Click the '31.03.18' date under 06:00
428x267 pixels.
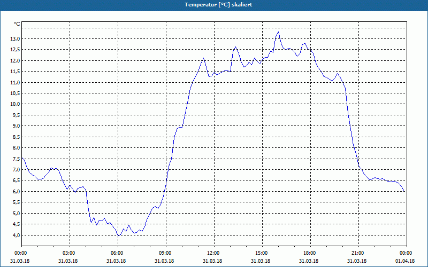tap(116, 261)
